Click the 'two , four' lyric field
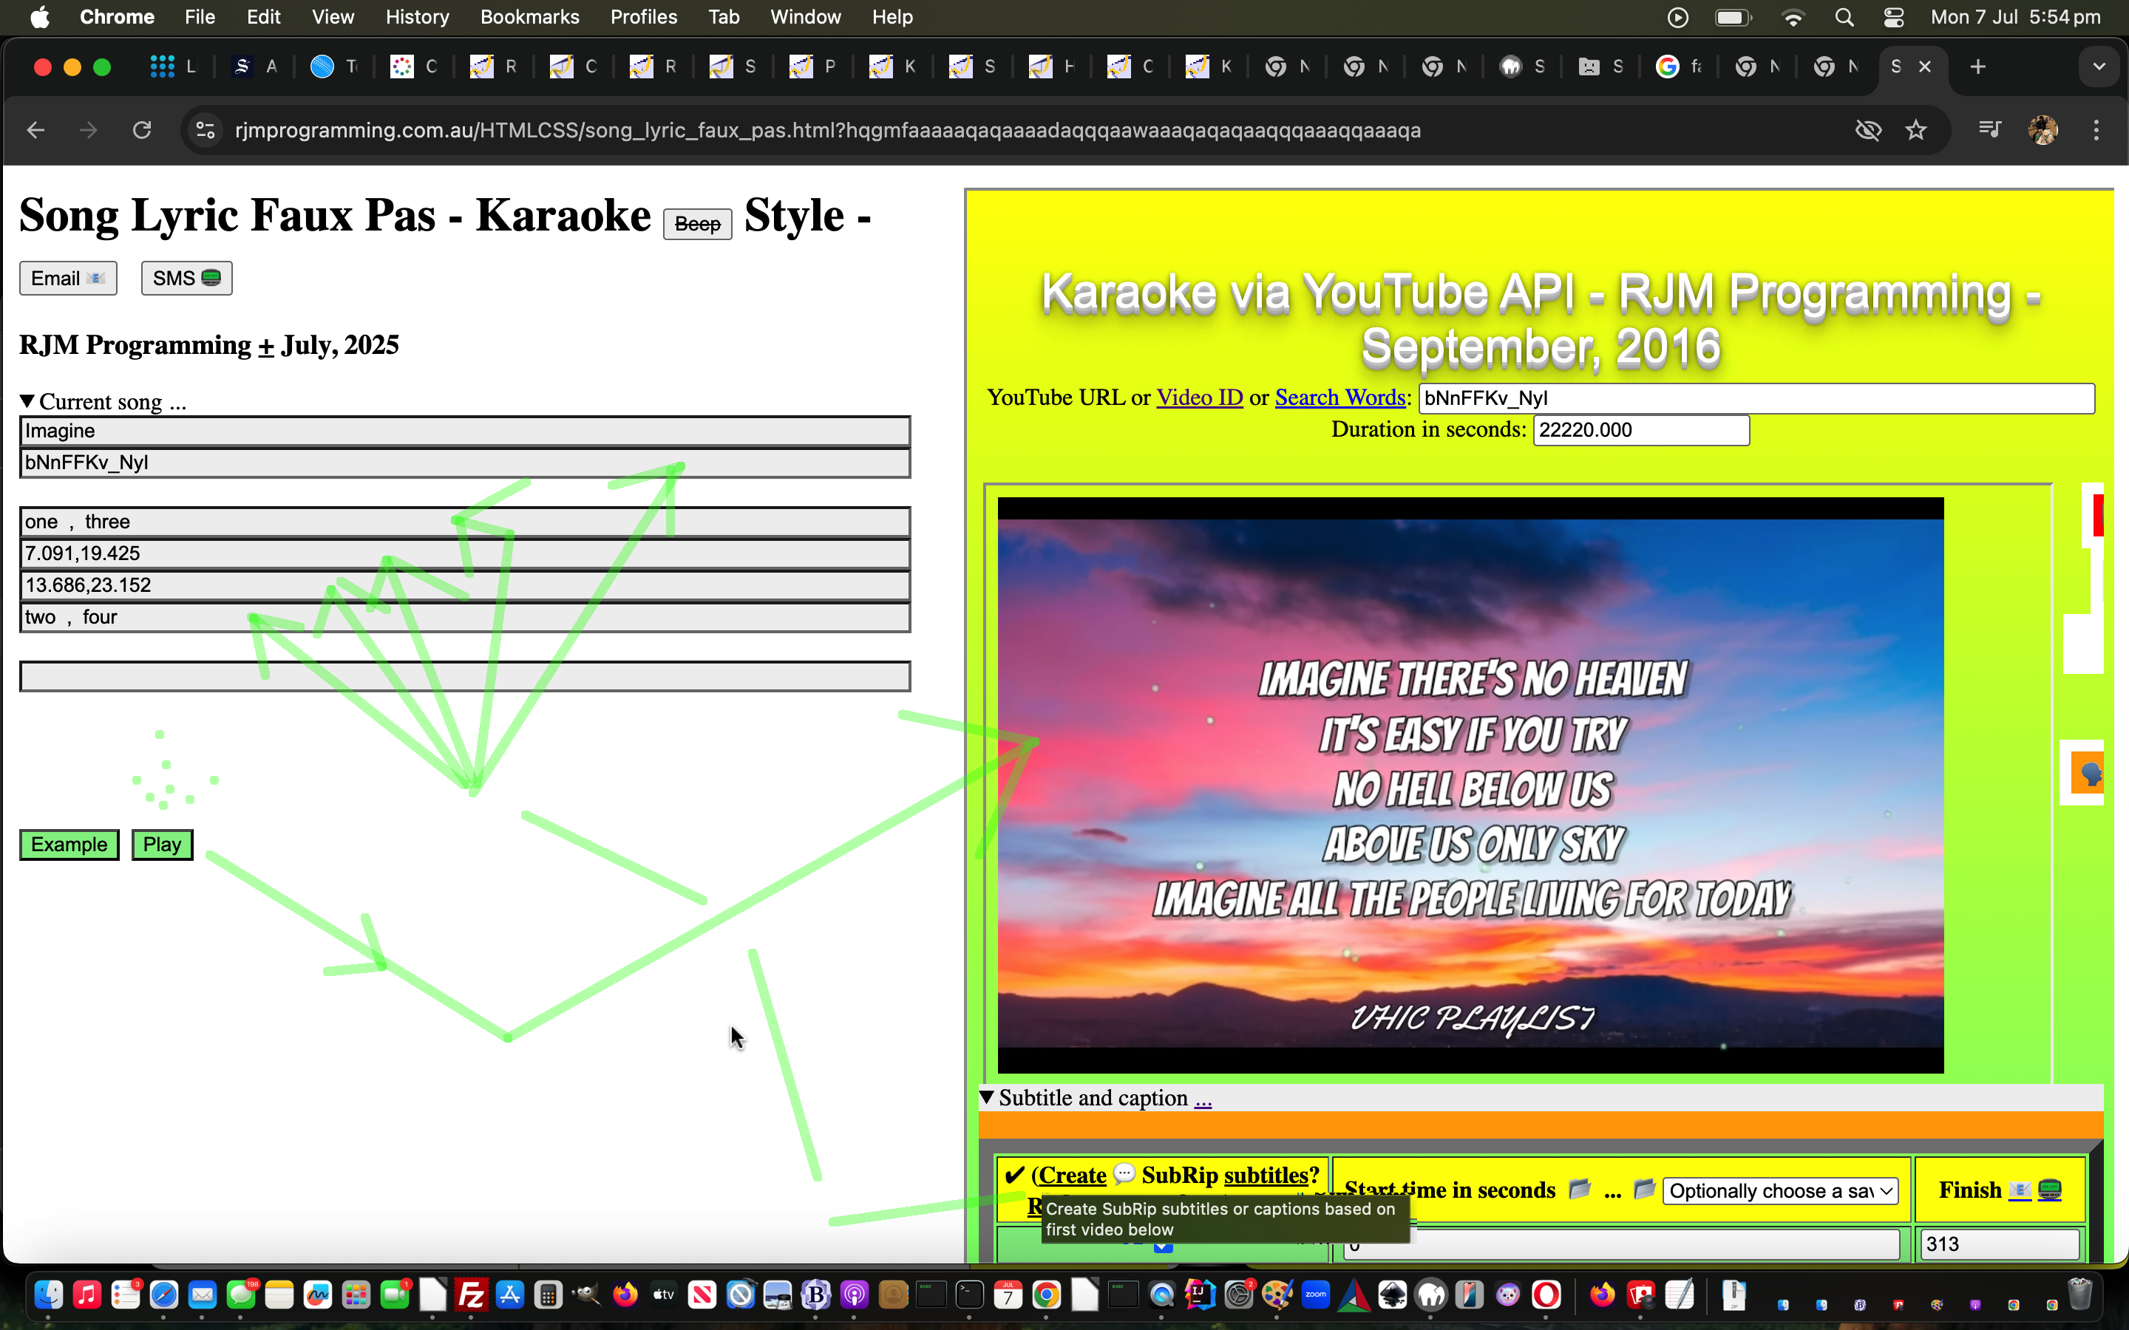The width and height of the screenshot is (2129, 1330). click(x=464, y=618)
